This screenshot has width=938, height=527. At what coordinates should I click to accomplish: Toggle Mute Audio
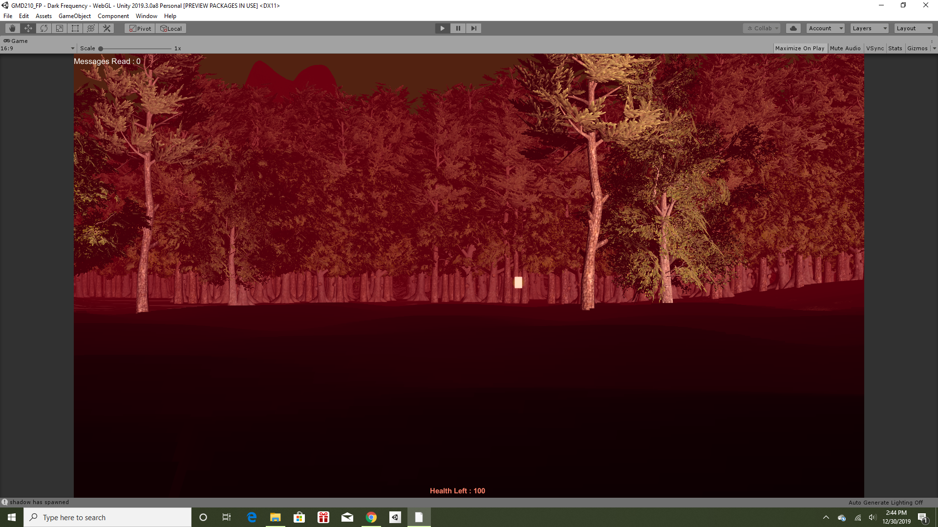point(845,48)
